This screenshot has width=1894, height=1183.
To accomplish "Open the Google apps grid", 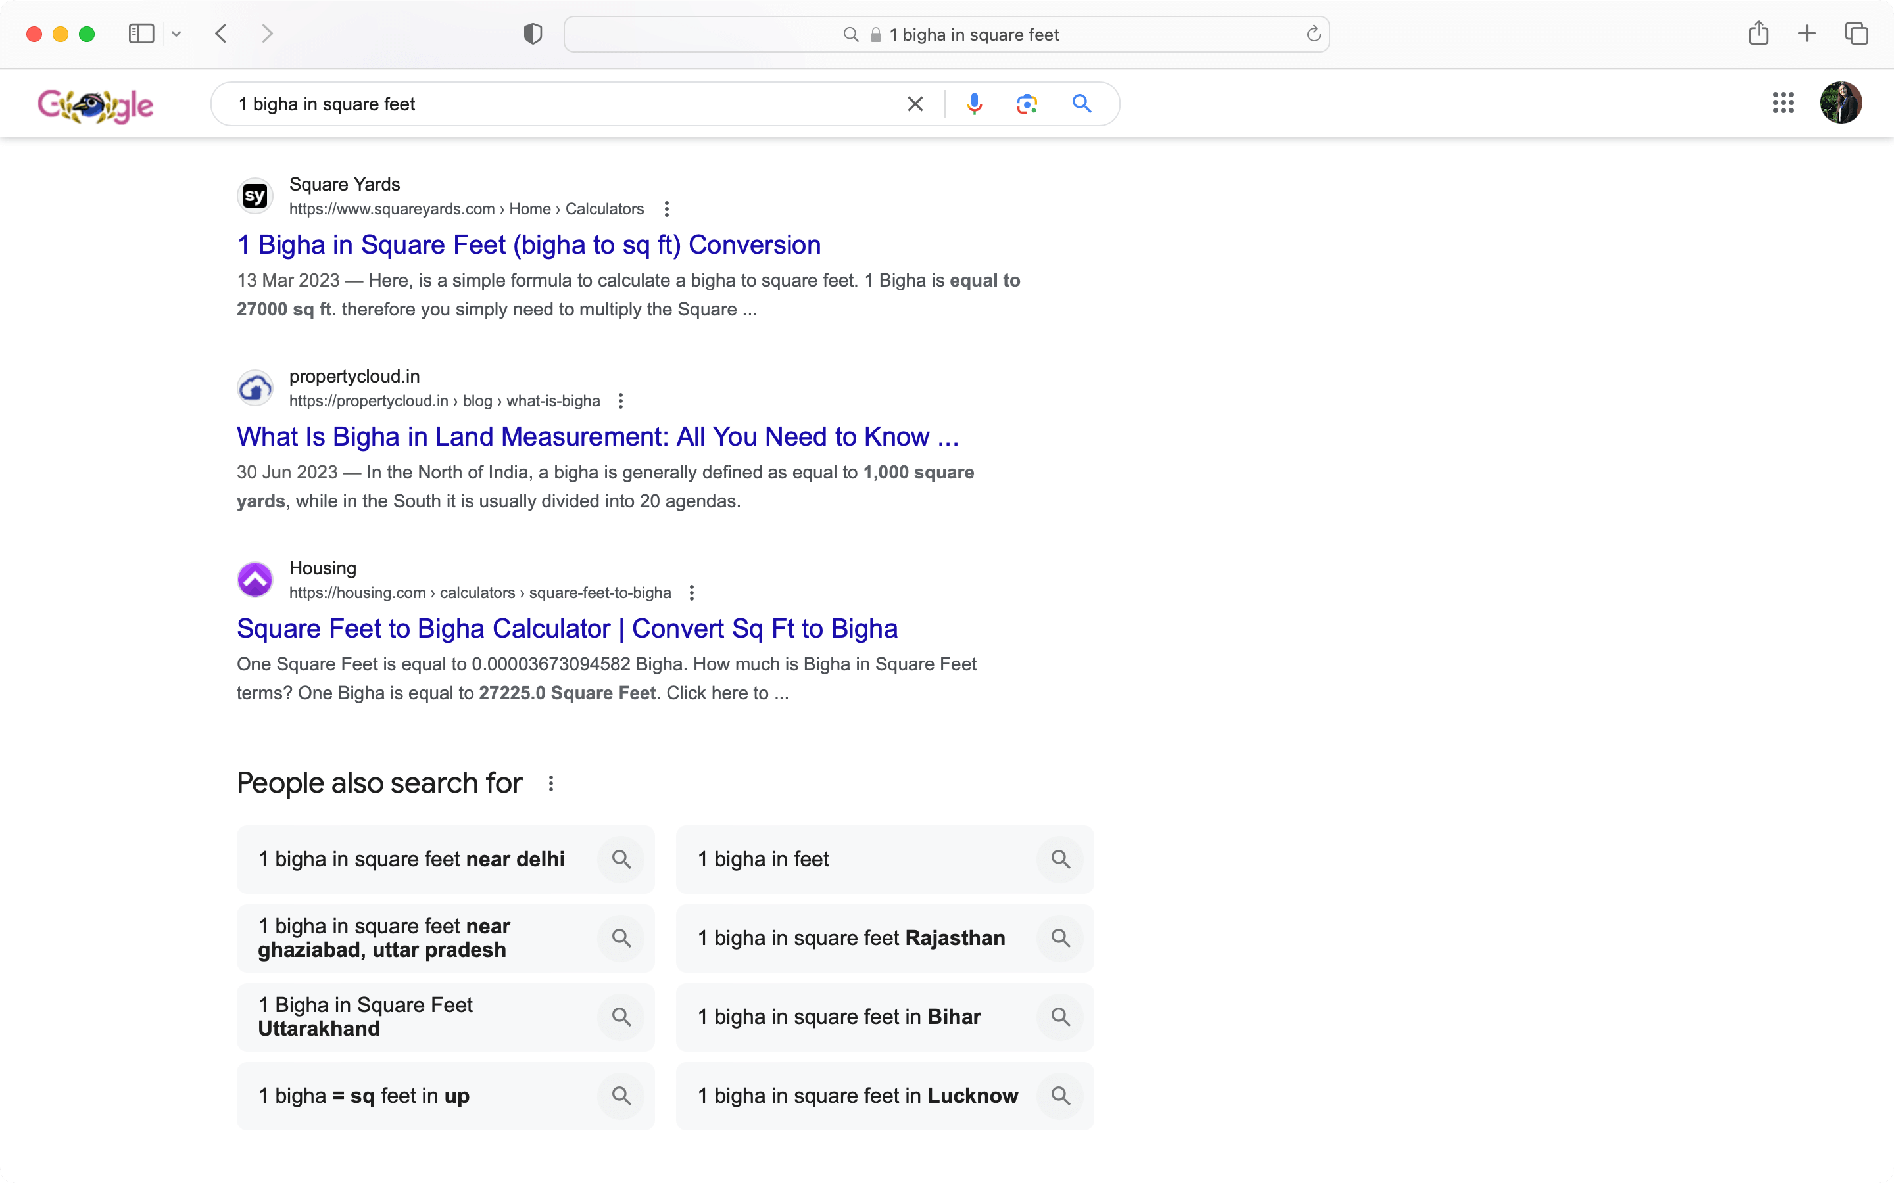I will click(1783, 103).
